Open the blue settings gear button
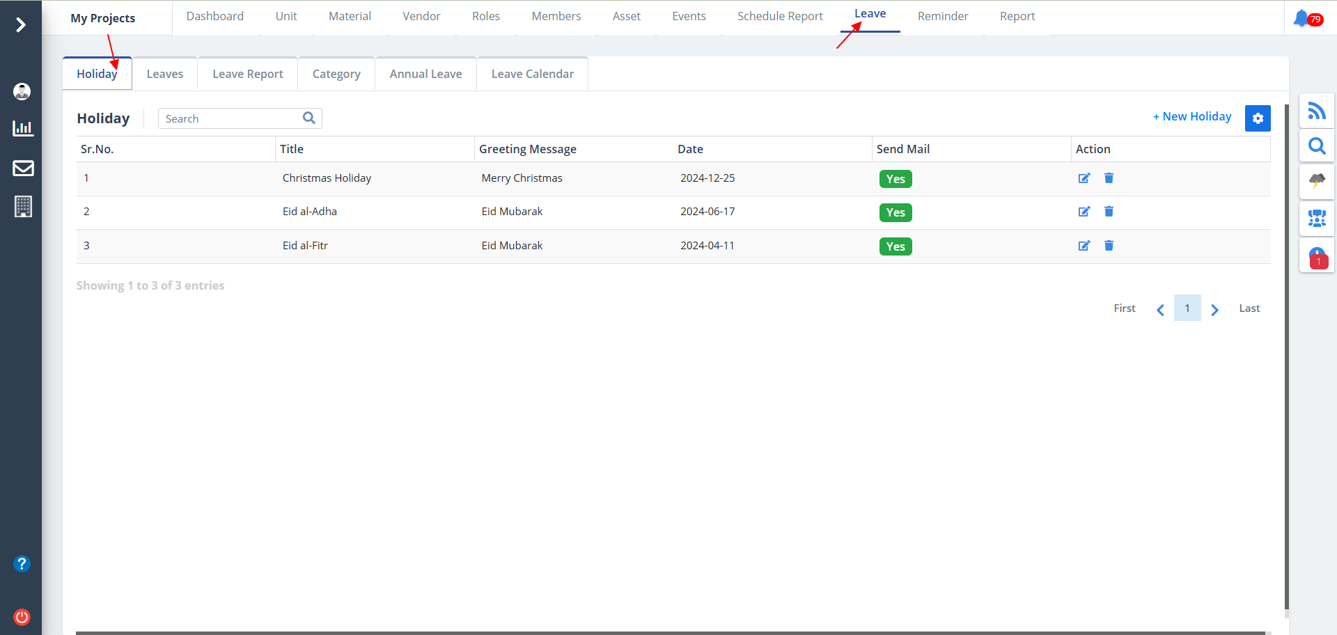The image size is (1337, 635). pyautogui.click(x=1258, y=118)
